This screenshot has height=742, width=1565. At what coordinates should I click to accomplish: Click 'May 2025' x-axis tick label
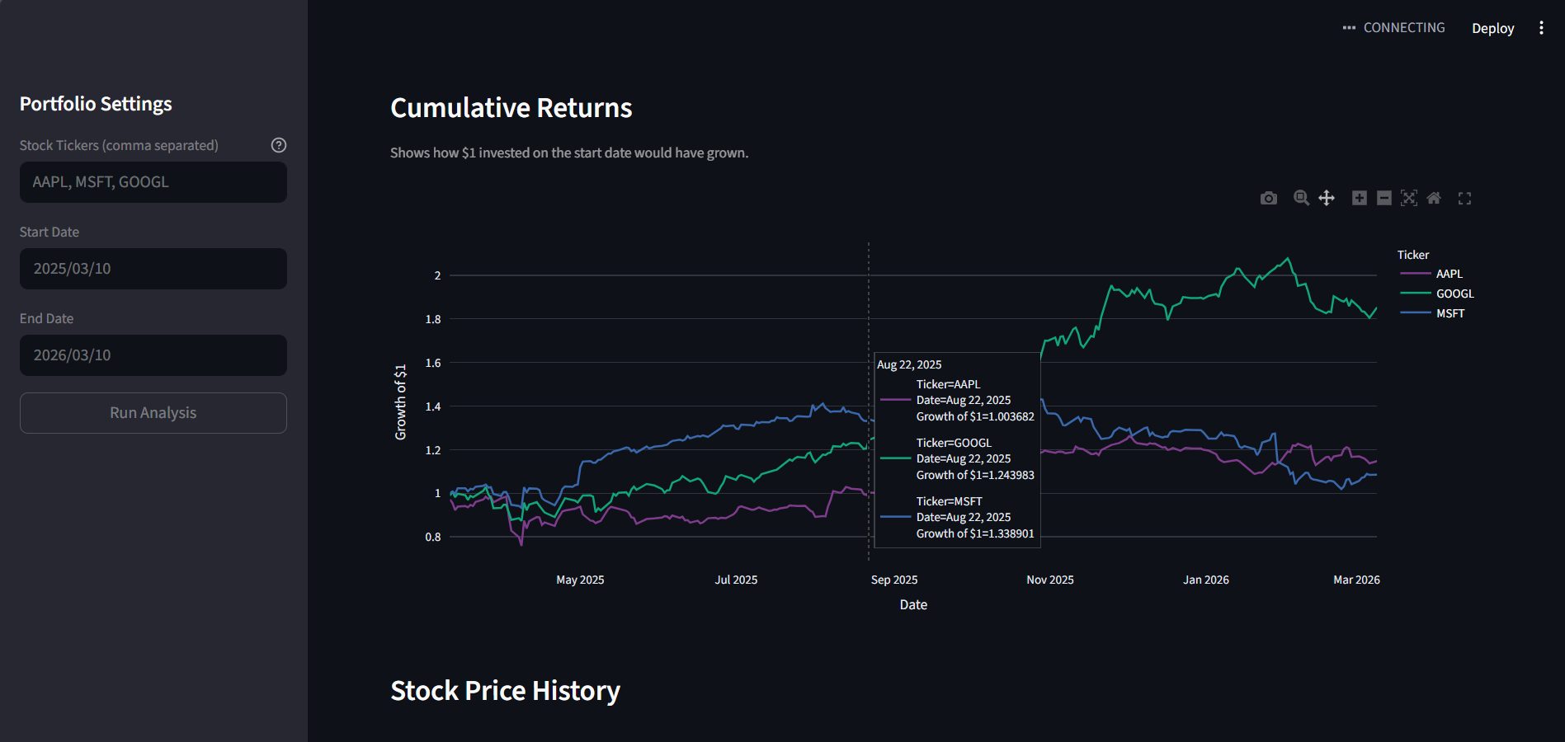coord(580,580)
